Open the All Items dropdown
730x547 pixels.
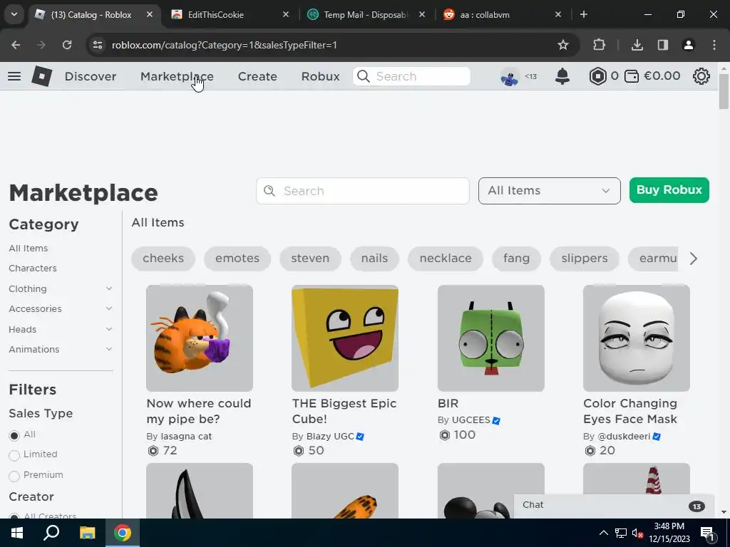(550, 191)
